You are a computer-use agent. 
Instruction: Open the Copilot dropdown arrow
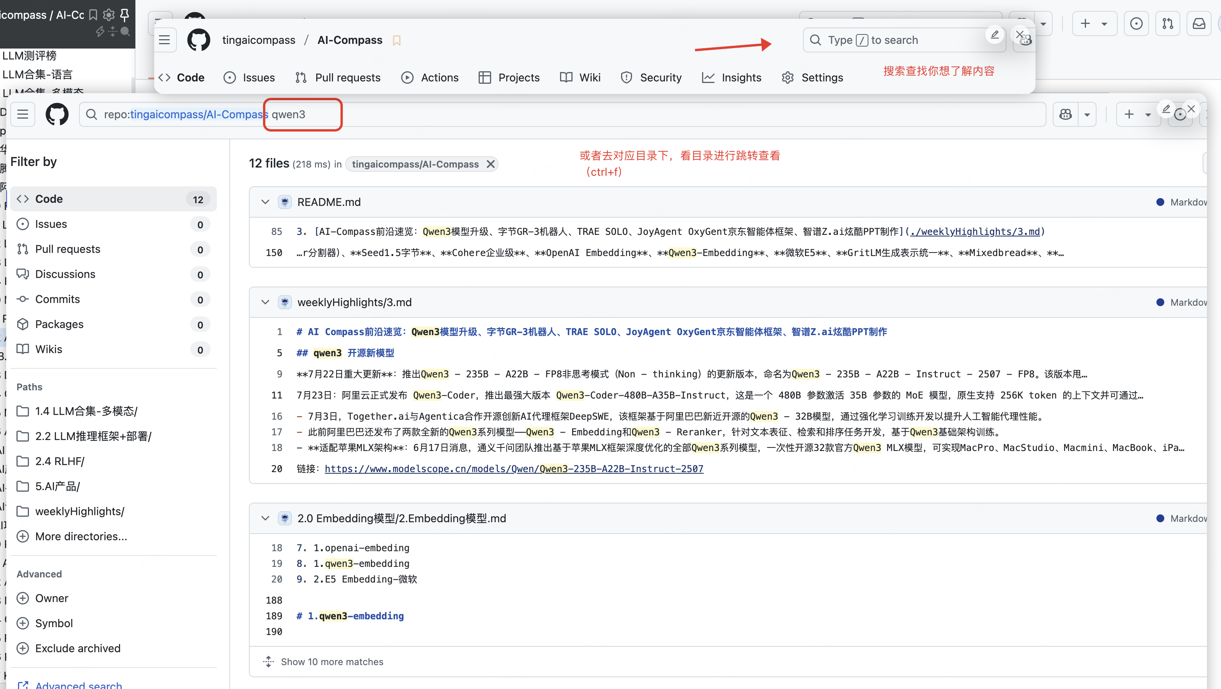click(x=1087, y=114)
